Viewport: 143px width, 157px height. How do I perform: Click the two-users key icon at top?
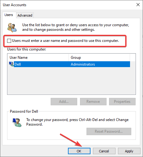pyautogui.click(x=12, y=27)
